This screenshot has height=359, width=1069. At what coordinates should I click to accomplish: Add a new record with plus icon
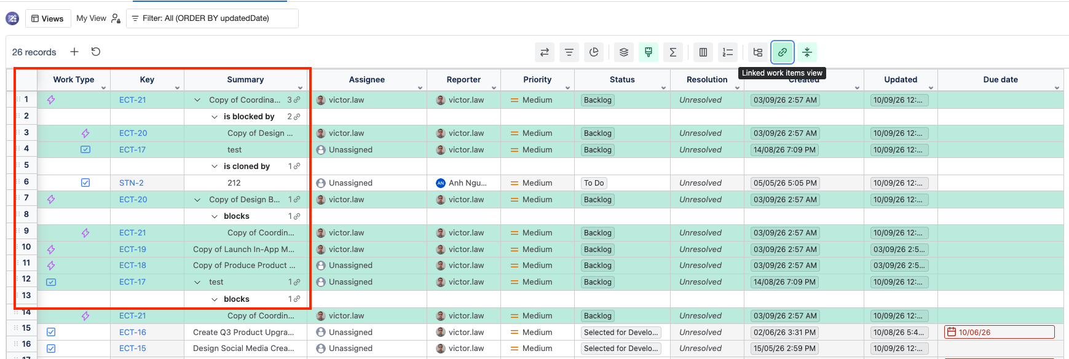tap(74, 52)
